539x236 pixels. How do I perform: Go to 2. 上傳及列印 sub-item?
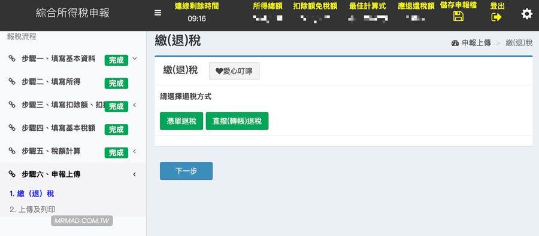coord(33,209)
